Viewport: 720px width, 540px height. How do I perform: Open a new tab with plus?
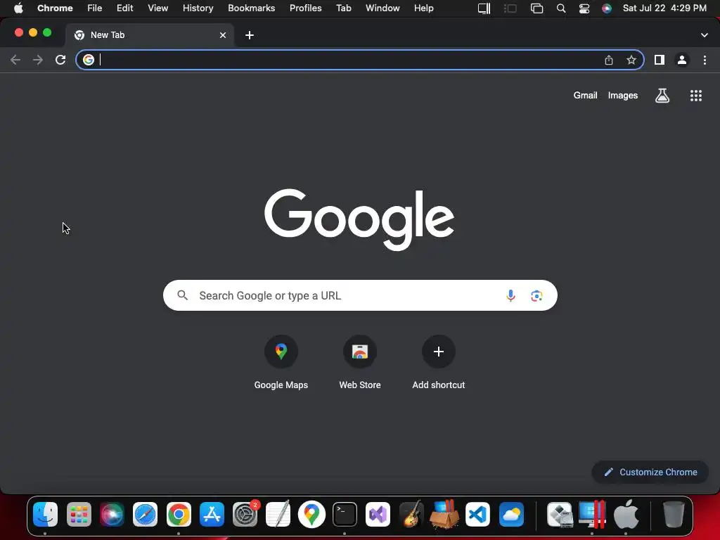(x=250, y=35)
